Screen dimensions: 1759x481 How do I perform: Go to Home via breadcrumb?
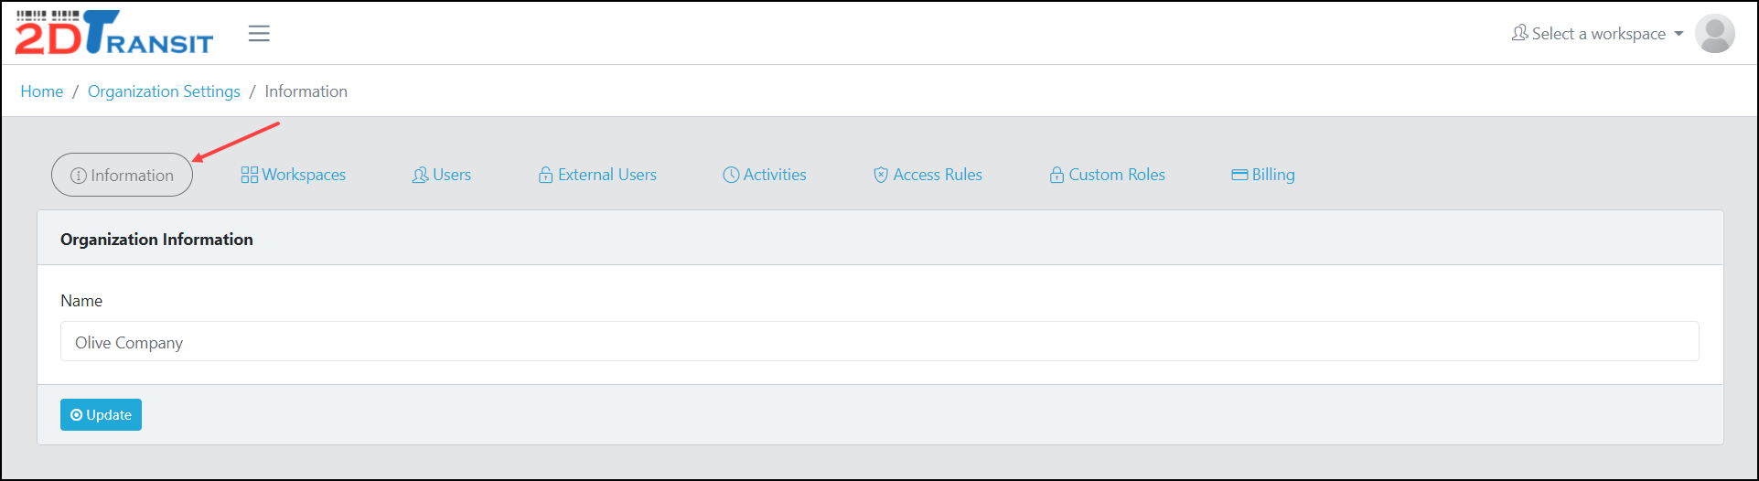pyautogui.click(x=42, y=91)
